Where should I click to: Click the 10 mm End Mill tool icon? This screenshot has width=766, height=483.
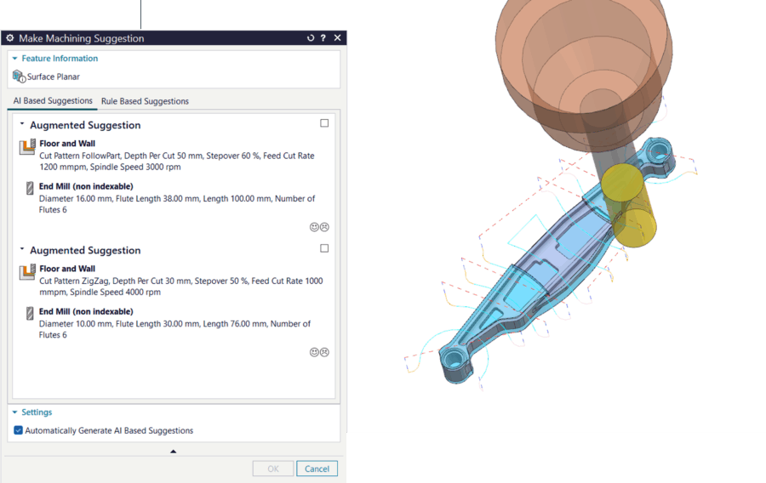28,313
